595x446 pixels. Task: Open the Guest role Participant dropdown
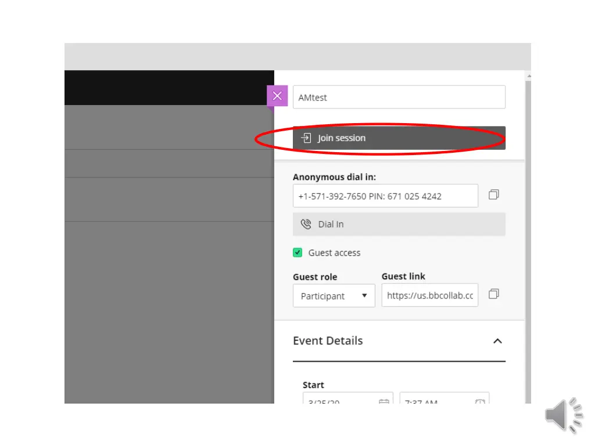click(x=334, y=296)
